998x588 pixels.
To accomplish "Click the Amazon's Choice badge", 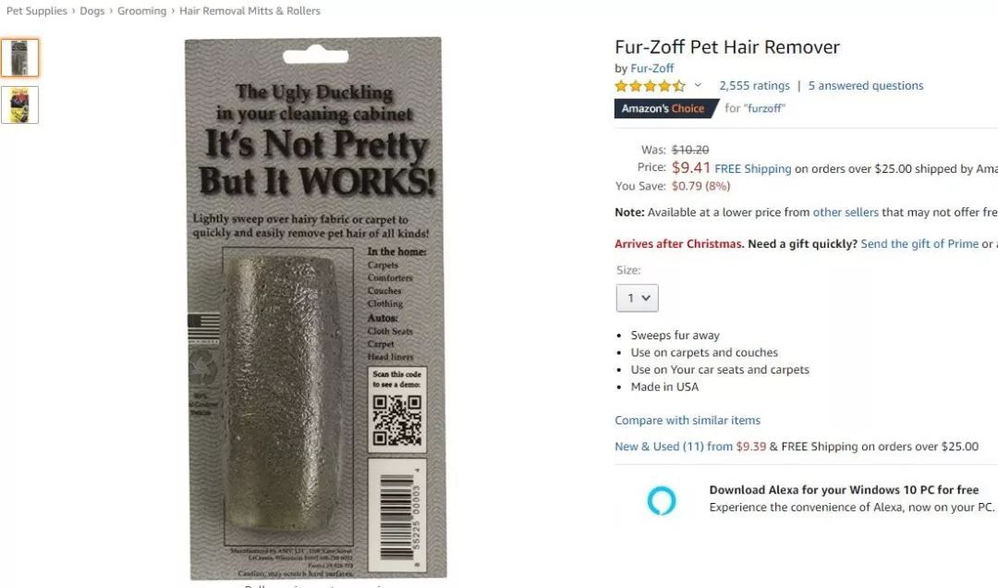I will [665, 108].
